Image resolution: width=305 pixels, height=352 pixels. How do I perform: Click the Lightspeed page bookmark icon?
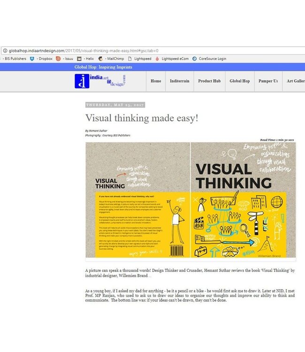(130, 59)
